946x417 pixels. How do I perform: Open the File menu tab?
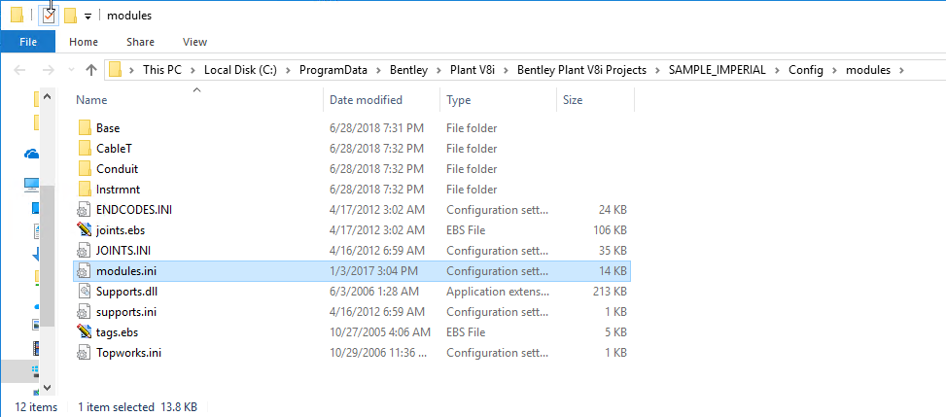[x=28, y=42]
